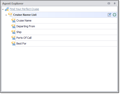Click the capture icon beside Departing From
Screen dimensions: 120x94
[x=13, y=26]
